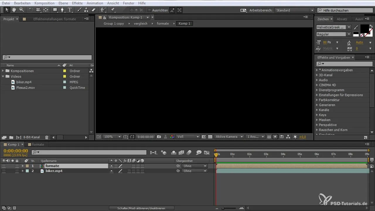This screenshot has height=211, width=375.
Task: Open the Voll resolution dropdown
Action: click(188, 137)
